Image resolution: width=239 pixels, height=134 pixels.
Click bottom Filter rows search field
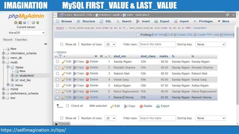[157, 118]
